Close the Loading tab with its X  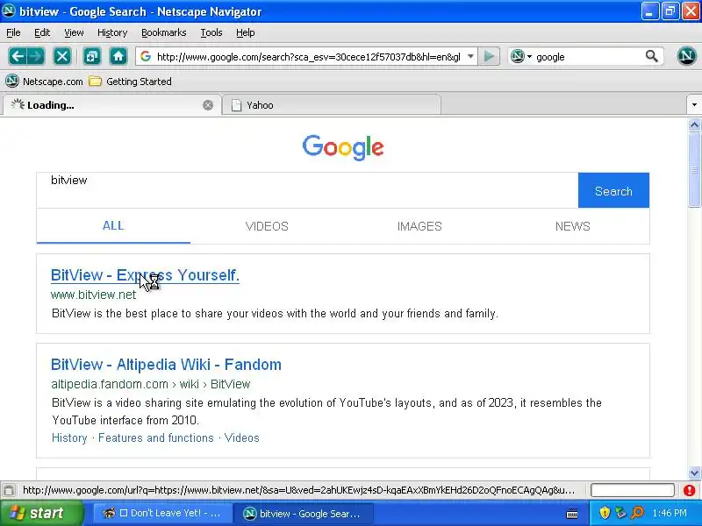click(208, 105)
